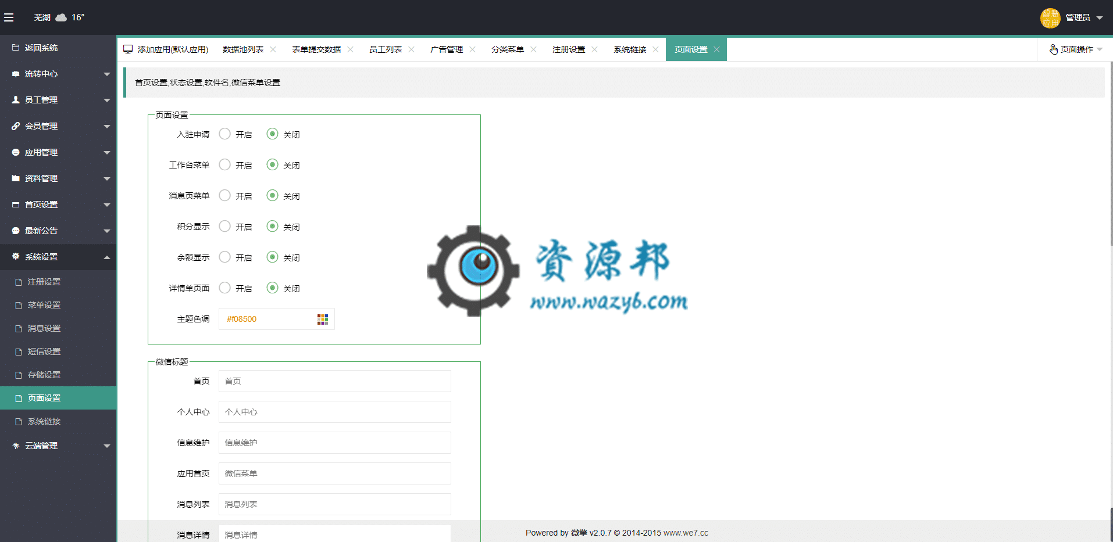Click the administrator avatar icon

(x=1050, y=17)
